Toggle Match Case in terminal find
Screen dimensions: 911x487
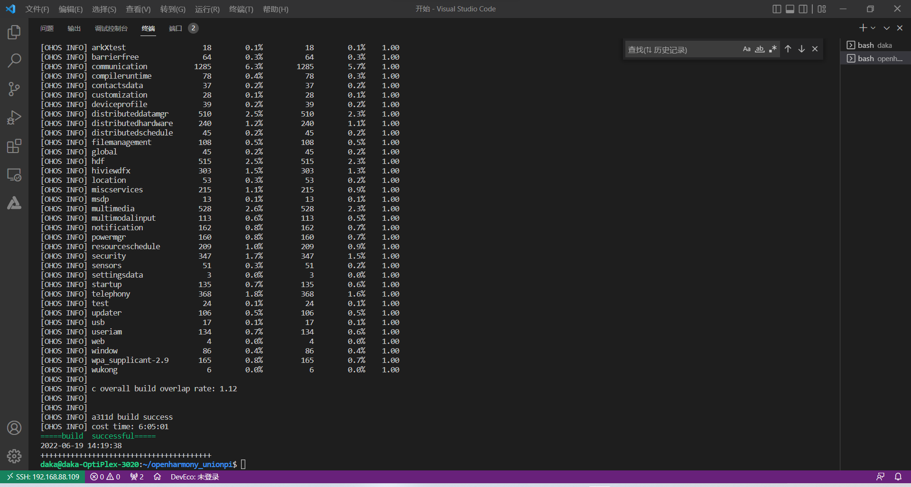746,49
